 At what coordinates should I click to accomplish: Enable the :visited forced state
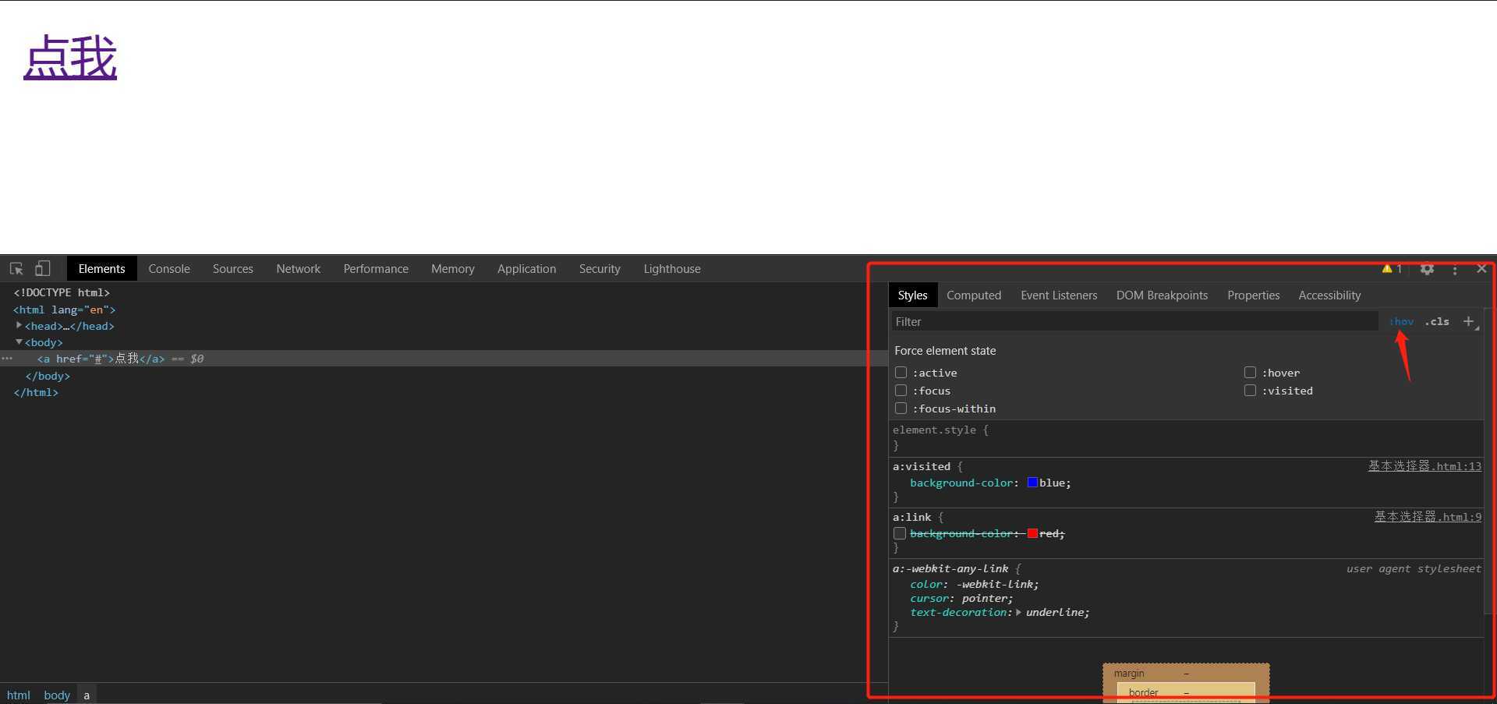point(1251,391)
